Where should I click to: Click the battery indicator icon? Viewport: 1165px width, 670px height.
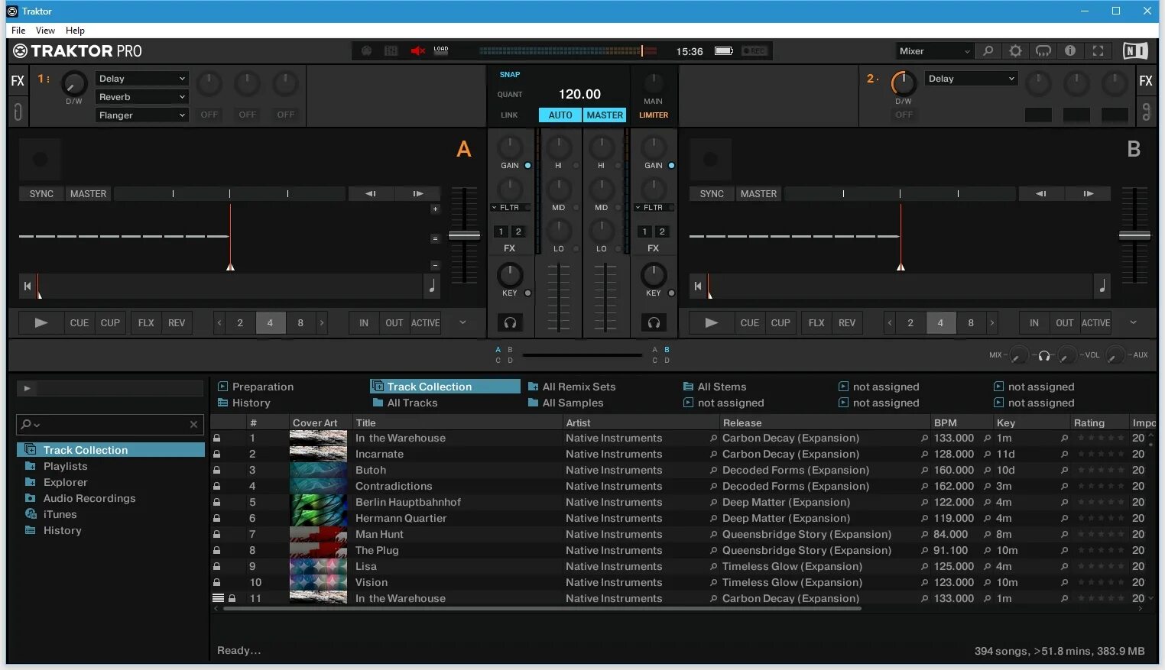point(723,51)
